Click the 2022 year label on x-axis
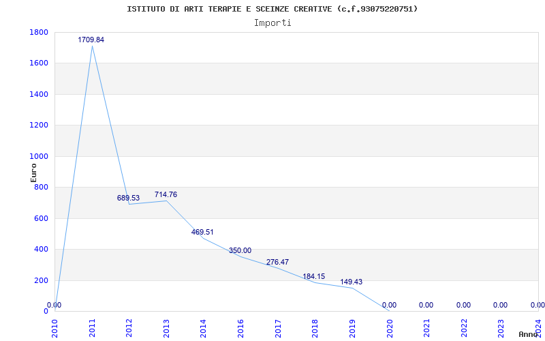The width and height of the screenshot is (545, 341). 464,328
